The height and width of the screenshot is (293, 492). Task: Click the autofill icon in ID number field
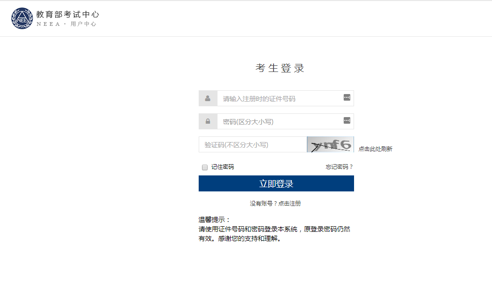click(x=347, y=97)
